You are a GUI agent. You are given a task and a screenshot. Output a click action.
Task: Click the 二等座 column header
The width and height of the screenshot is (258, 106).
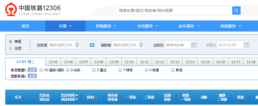149,97
